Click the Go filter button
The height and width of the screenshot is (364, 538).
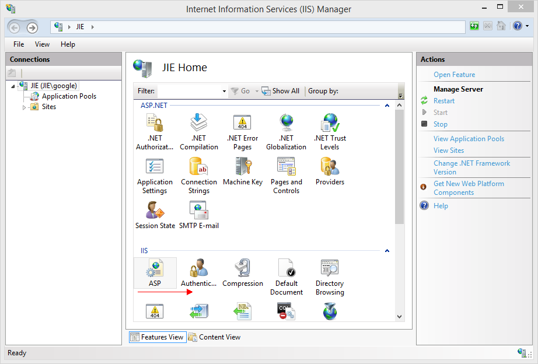point(240,91)
